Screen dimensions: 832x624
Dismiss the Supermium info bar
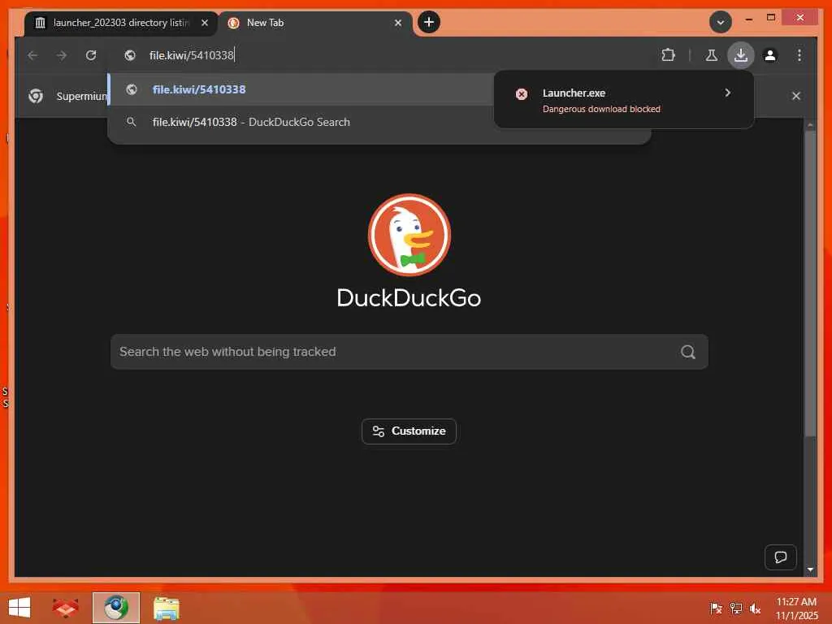(x=796, y=96)
